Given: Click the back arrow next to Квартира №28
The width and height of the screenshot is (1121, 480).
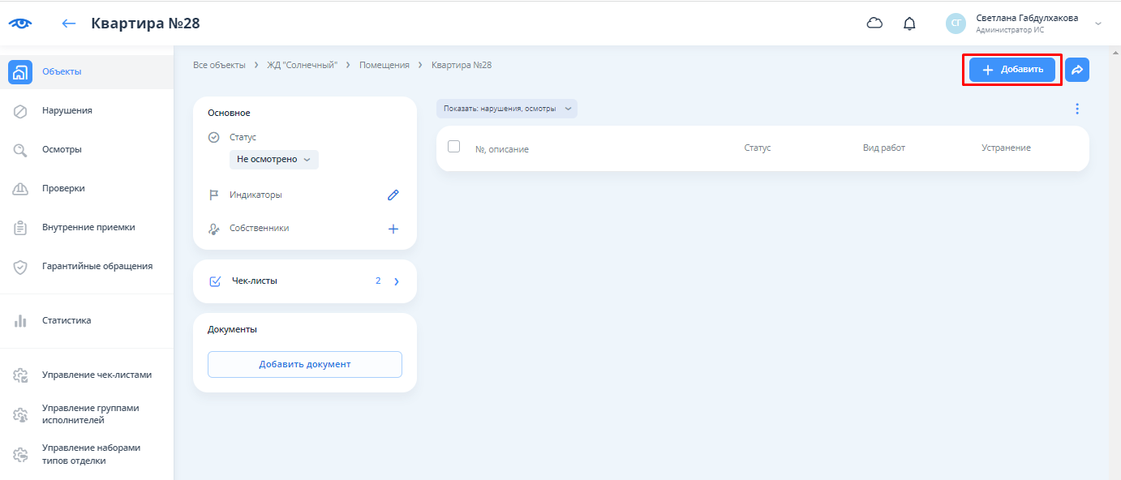Looking at the screenshot, I should pos(69,24).
